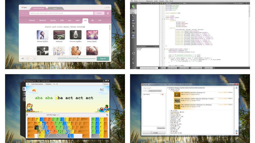The width and height of the screenshot is (255, 143).
Task: Open MP3jam settings gear icon
Action: click(108, 13)
